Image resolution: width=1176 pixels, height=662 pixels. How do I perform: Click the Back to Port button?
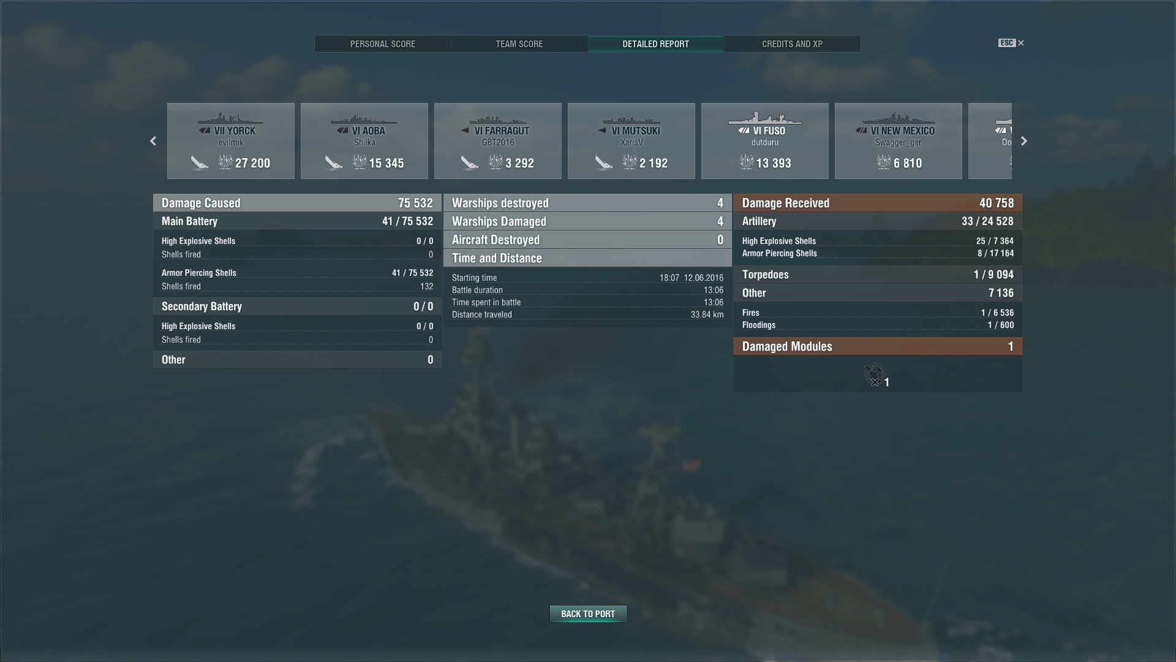588,614
